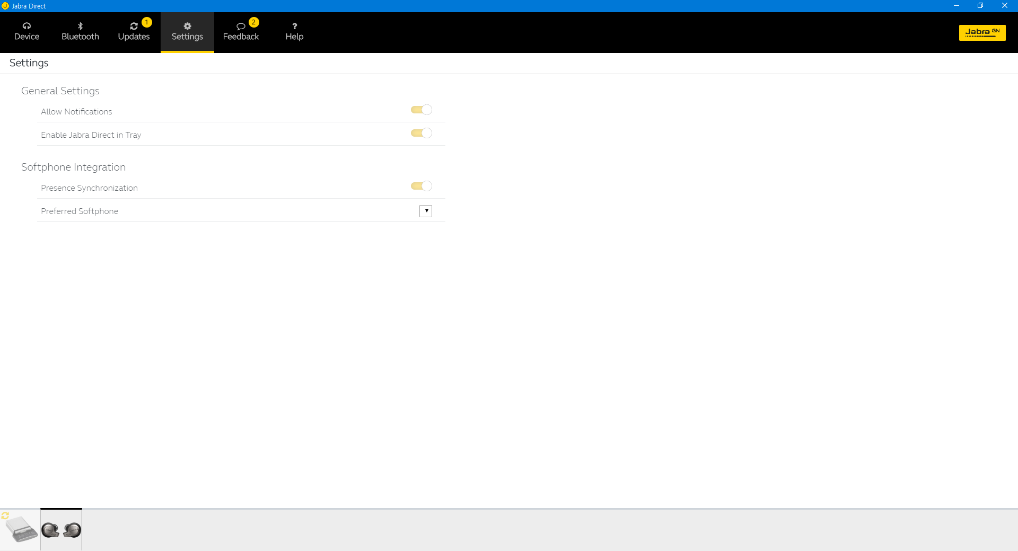The height and width of the screenshot is (551, 1018).
Task: Minimize the Jabra Direct window
Action: click(x=956, y=6)
